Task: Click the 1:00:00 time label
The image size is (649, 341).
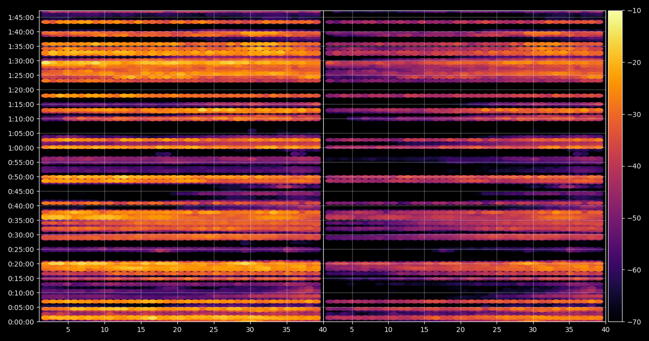Action: tap(21, 147)
